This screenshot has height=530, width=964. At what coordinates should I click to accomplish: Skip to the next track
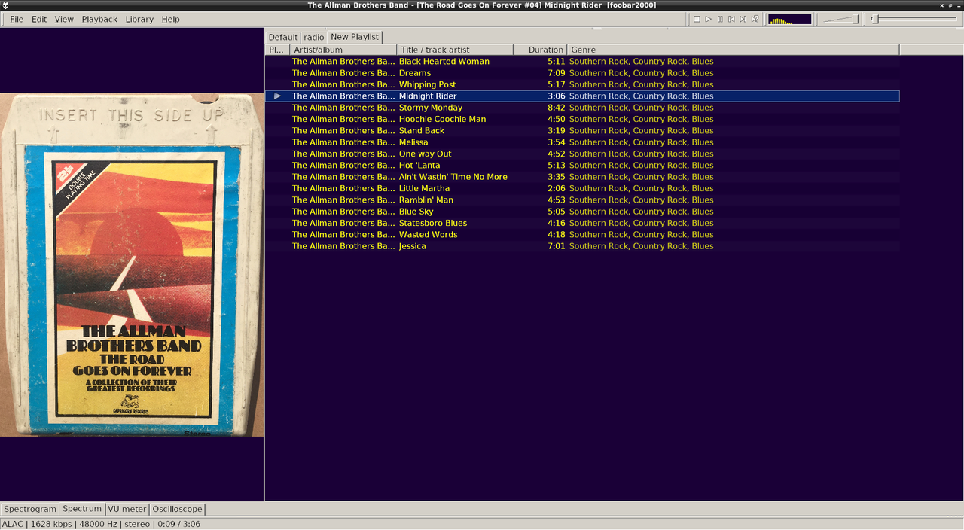coord(743,19)
